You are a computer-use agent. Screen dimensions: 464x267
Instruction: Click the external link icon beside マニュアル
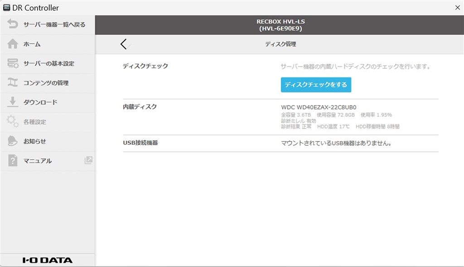pyautogui.click(x=89, y=160)
